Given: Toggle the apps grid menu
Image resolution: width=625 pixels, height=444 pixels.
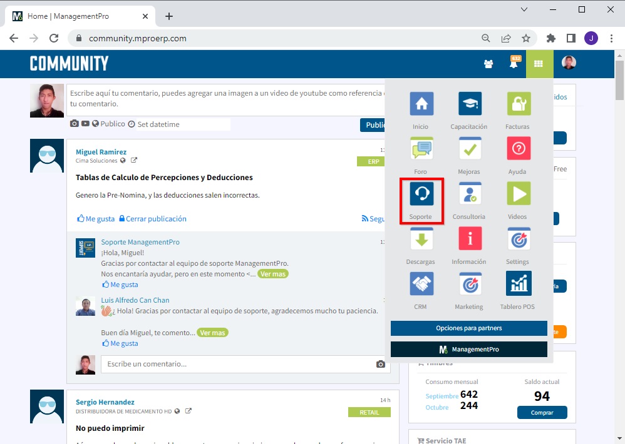Looking at the screenshot, I should [x=539, y=63].
